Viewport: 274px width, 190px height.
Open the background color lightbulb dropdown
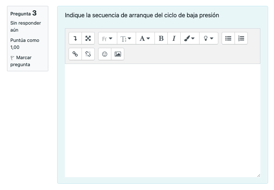[x=209, y=38]
